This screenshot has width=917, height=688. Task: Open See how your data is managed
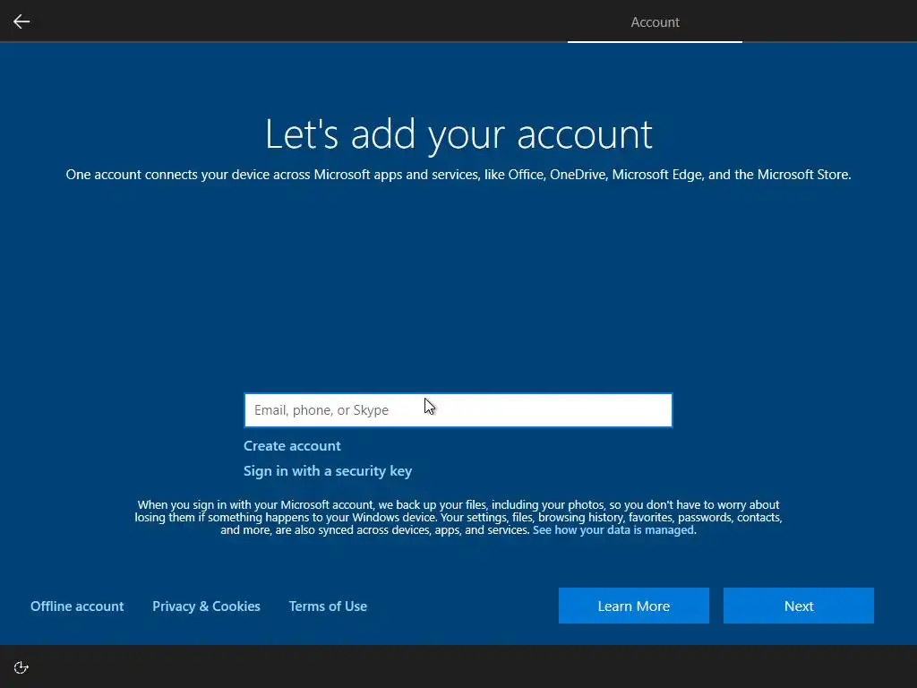pyautogui.click(x=613, y=530)
